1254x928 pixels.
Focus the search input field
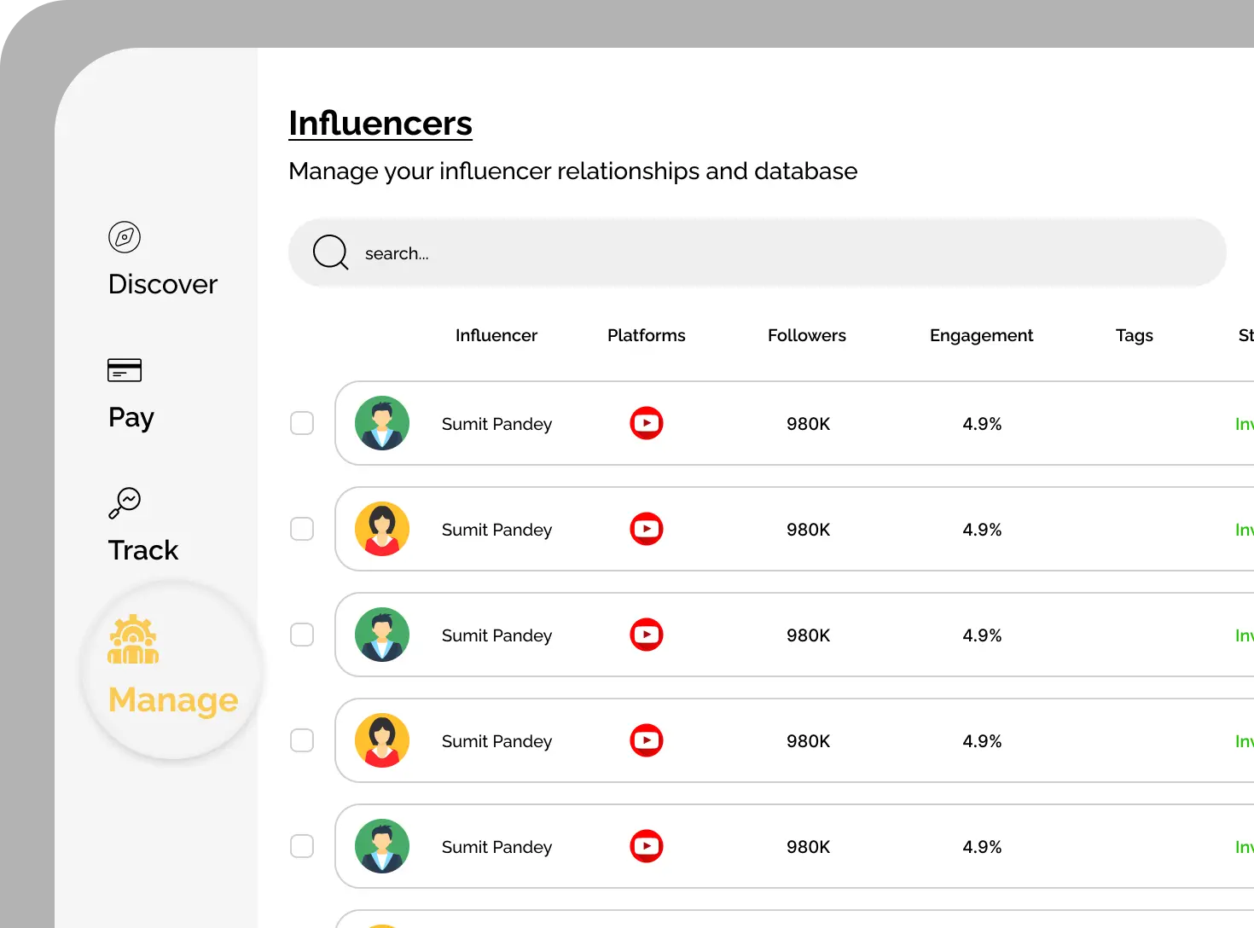[768, 253]
